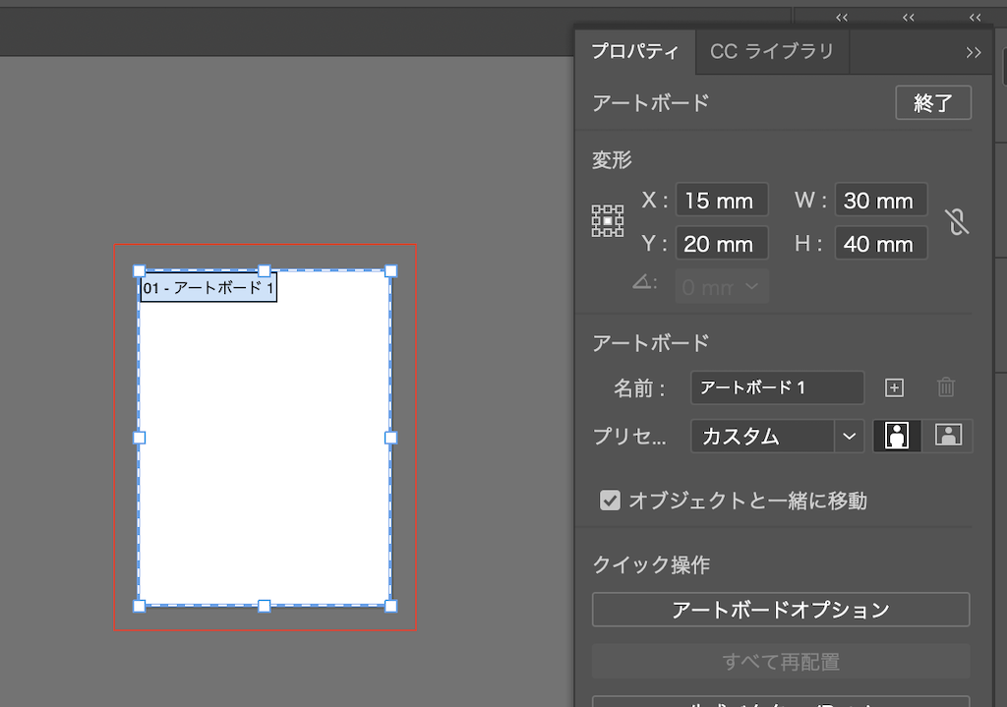Select the reference point grid icon
This screenshot has height=707, width=1007.
pos(608,221)
